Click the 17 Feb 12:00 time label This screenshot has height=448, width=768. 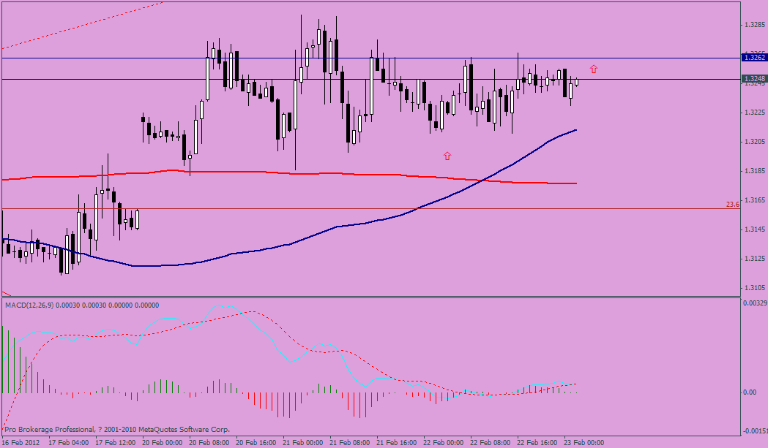pyautogui.click(x=116, y=443)
